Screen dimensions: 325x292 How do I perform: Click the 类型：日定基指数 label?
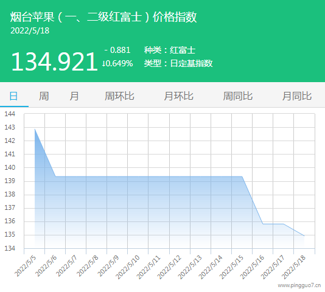(x=178, y=63)
